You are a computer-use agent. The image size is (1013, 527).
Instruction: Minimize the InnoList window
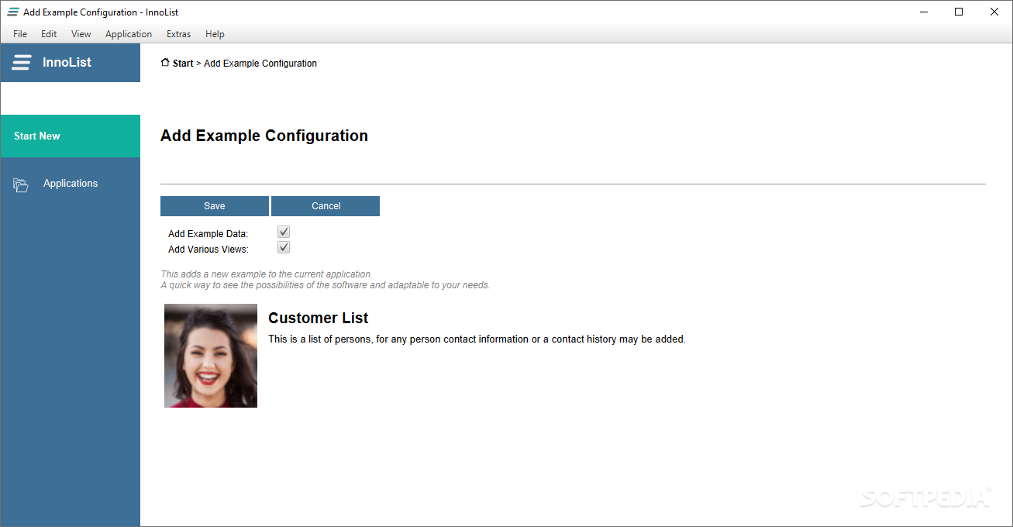[924, 12]
